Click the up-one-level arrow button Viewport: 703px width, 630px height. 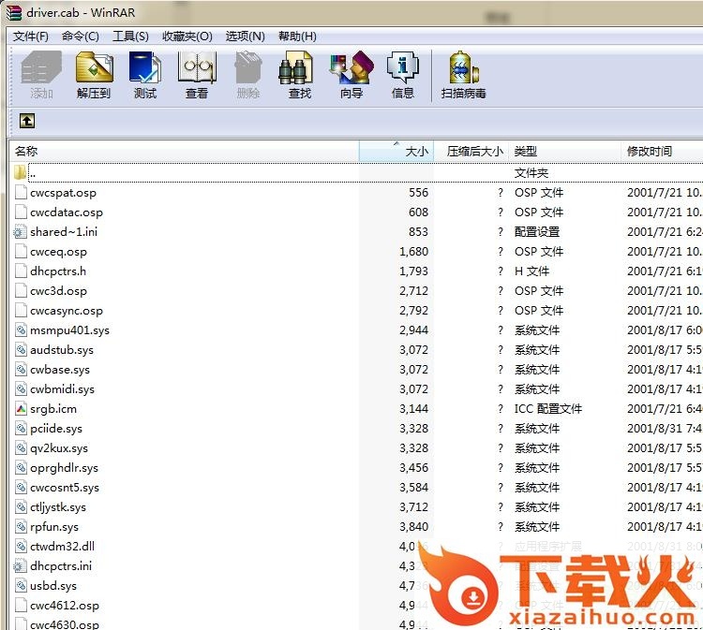click(27, 121)
